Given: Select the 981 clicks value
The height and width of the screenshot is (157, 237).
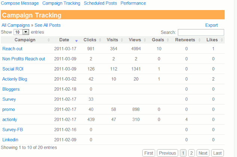Looking at the screenshot, I should (91, 49).
